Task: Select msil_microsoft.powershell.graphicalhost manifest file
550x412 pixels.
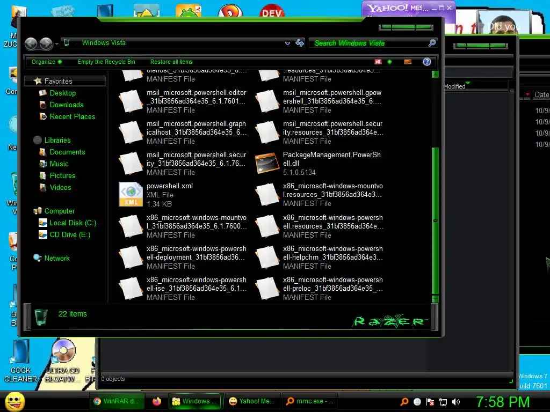Action: [183, 133]
